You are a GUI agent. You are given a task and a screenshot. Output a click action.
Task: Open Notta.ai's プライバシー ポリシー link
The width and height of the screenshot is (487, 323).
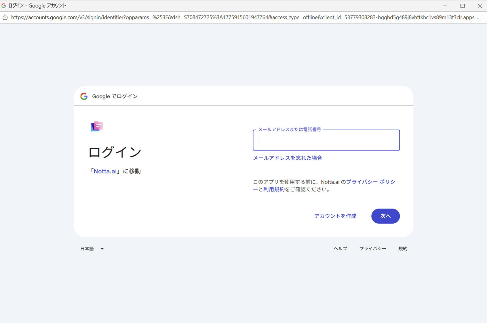click(370, 182)
